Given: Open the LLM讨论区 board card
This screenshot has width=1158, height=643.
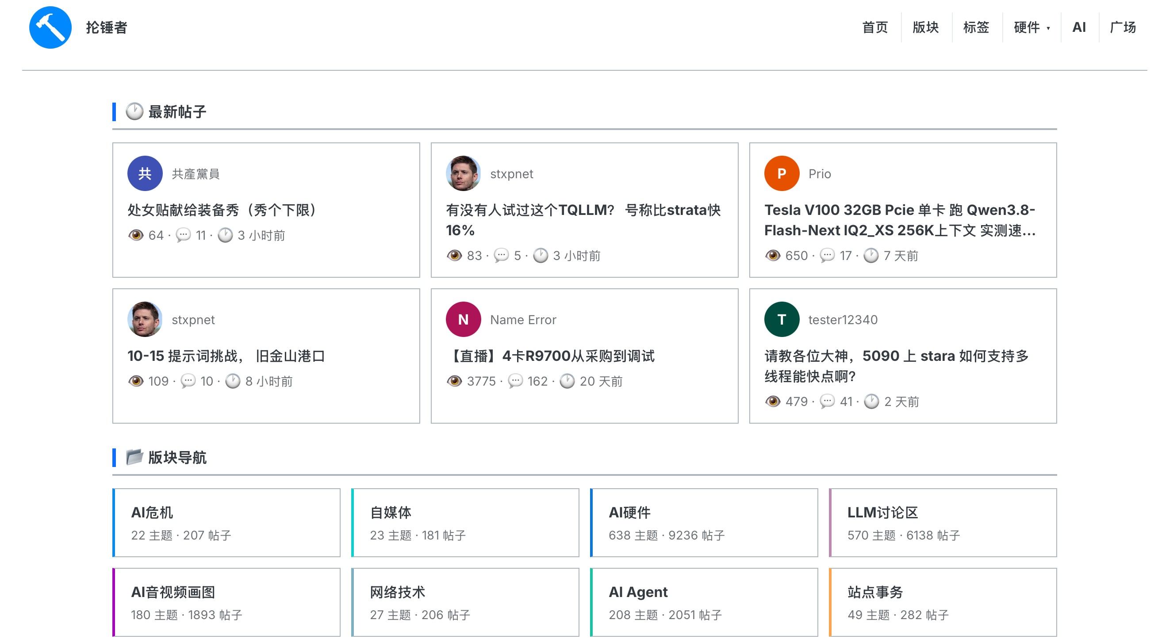Looking at the screenshot, I should coord(943,523).
